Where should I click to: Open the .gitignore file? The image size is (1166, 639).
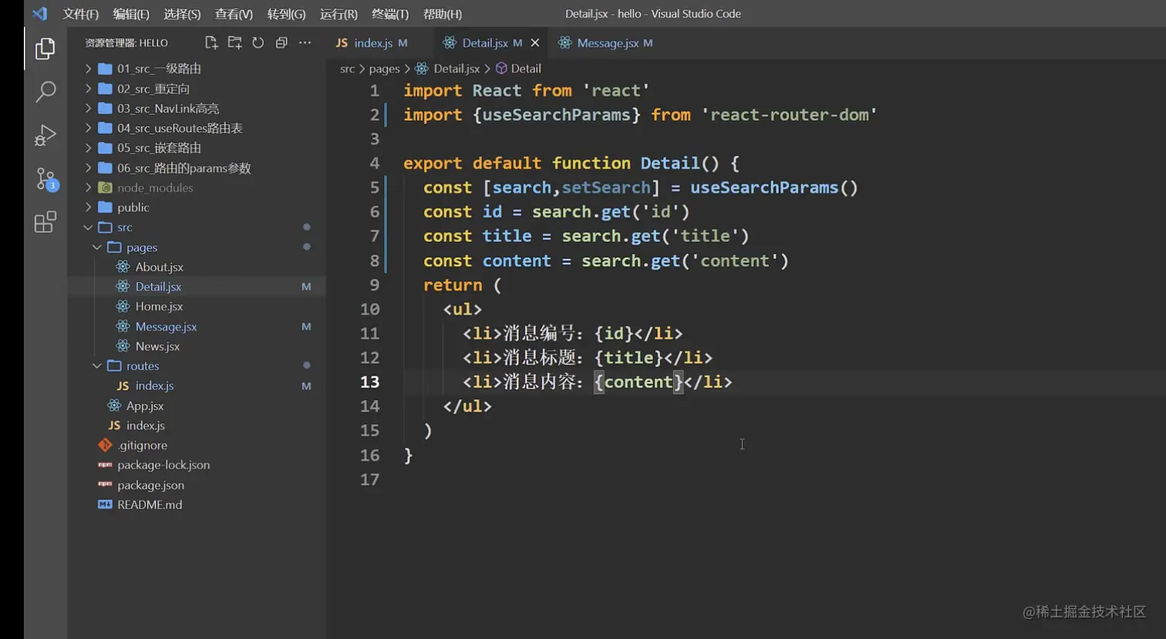tap(197, 446)
